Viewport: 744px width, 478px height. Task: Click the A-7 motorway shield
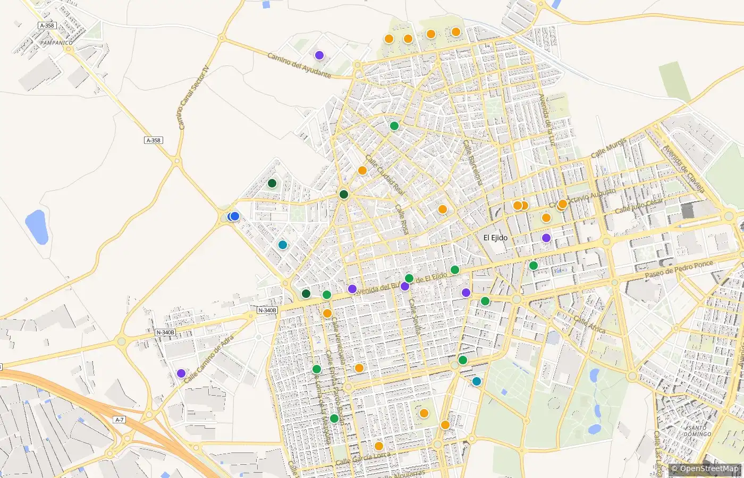(x=120, y=420)
